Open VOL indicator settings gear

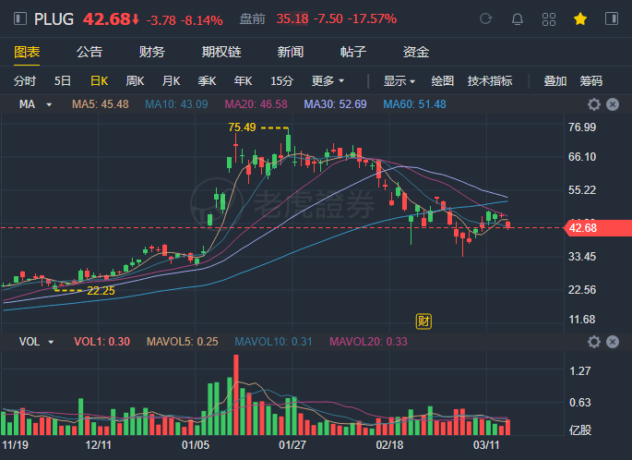[594, 342]
